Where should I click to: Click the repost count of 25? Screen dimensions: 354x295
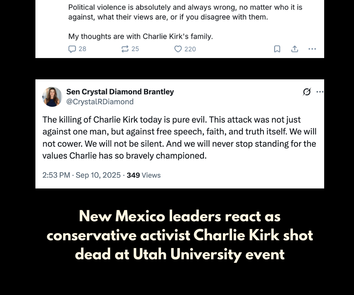click(135, 49)
